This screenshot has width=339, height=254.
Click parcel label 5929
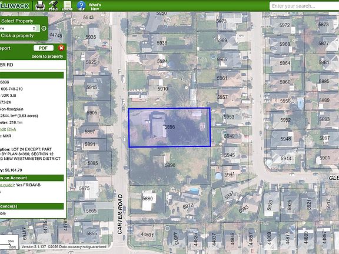click(x=270, y=205)
